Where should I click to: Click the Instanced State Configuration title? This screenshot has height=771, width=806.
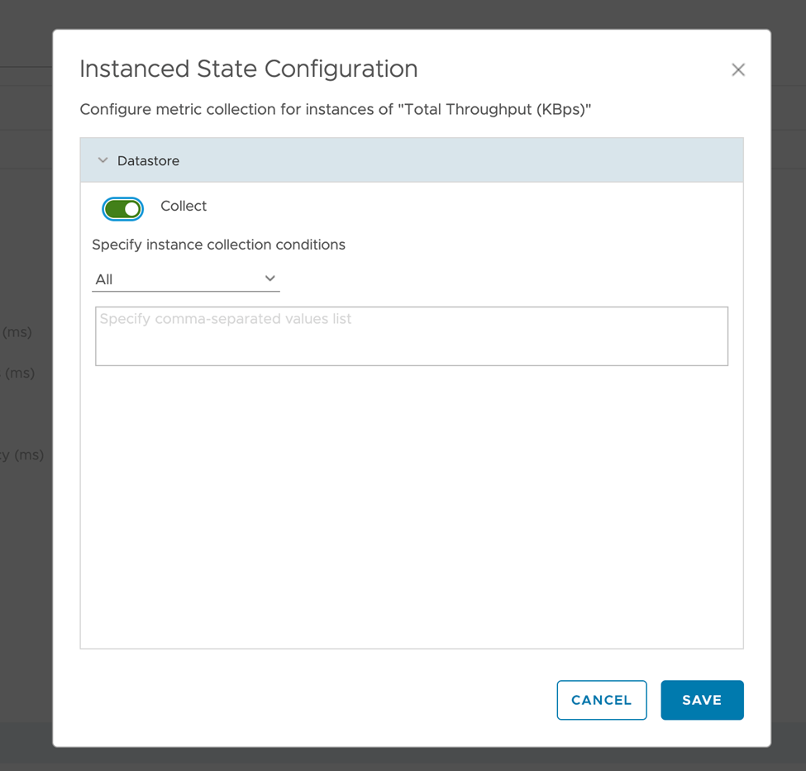point(248,69)
